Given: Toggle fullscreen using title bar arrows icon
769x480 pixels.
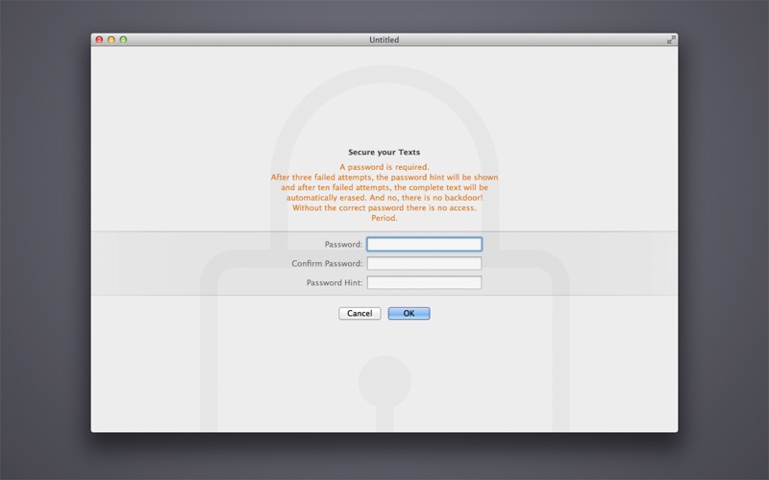Looking at the screenshot, I should click(671, 39).
